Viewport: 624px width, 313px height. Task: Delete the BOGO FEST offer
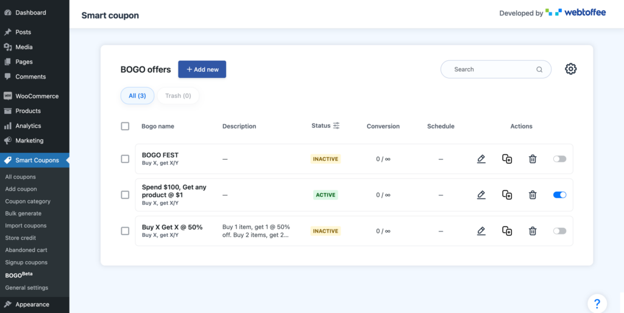(533, 159)
